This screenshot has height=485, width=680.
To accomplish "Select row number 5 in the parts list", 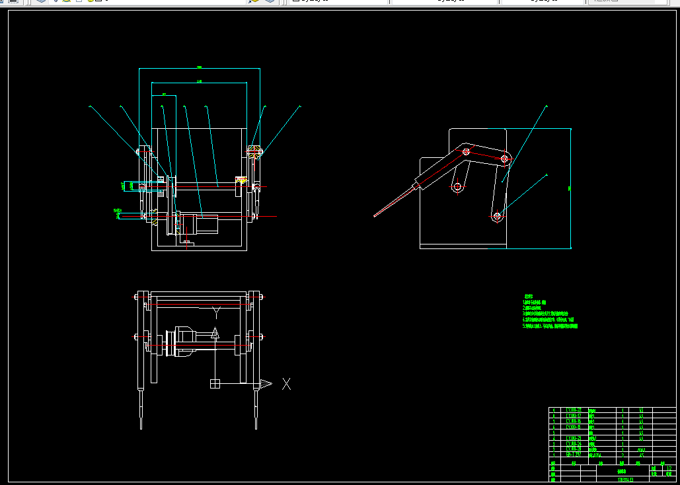I will click(554, 433).
